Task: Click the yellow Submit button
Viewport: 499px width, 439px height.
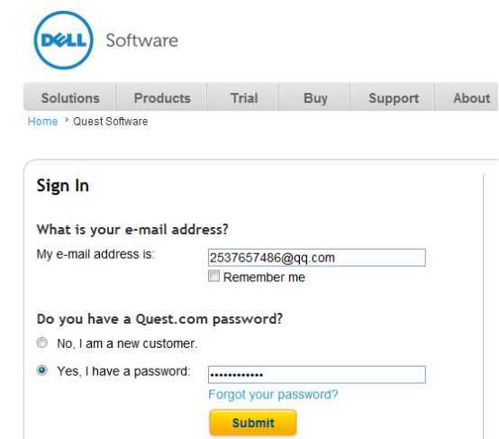Action: click(253, 423)
